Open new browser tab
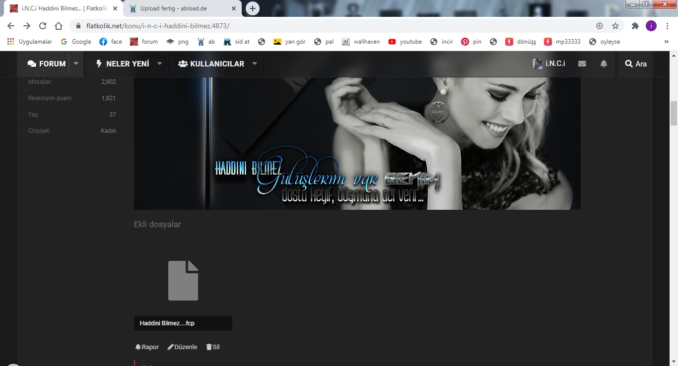The image size is (678, 366). (253, 8)
